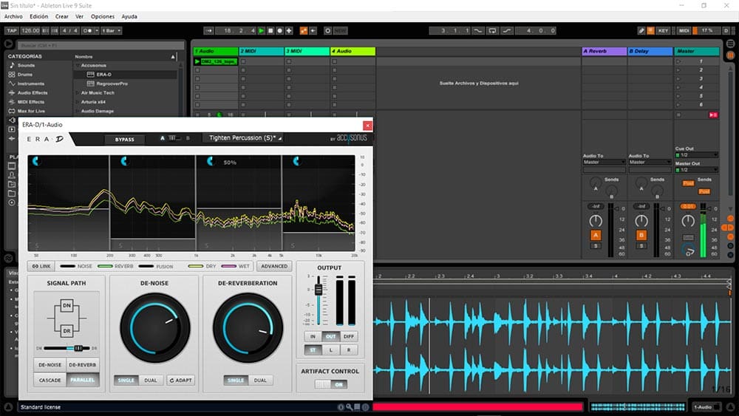The width and height of the screenshot is (739, 416).
Task: Toggle the orange Automation Arm icon
Action: point(304,30)
